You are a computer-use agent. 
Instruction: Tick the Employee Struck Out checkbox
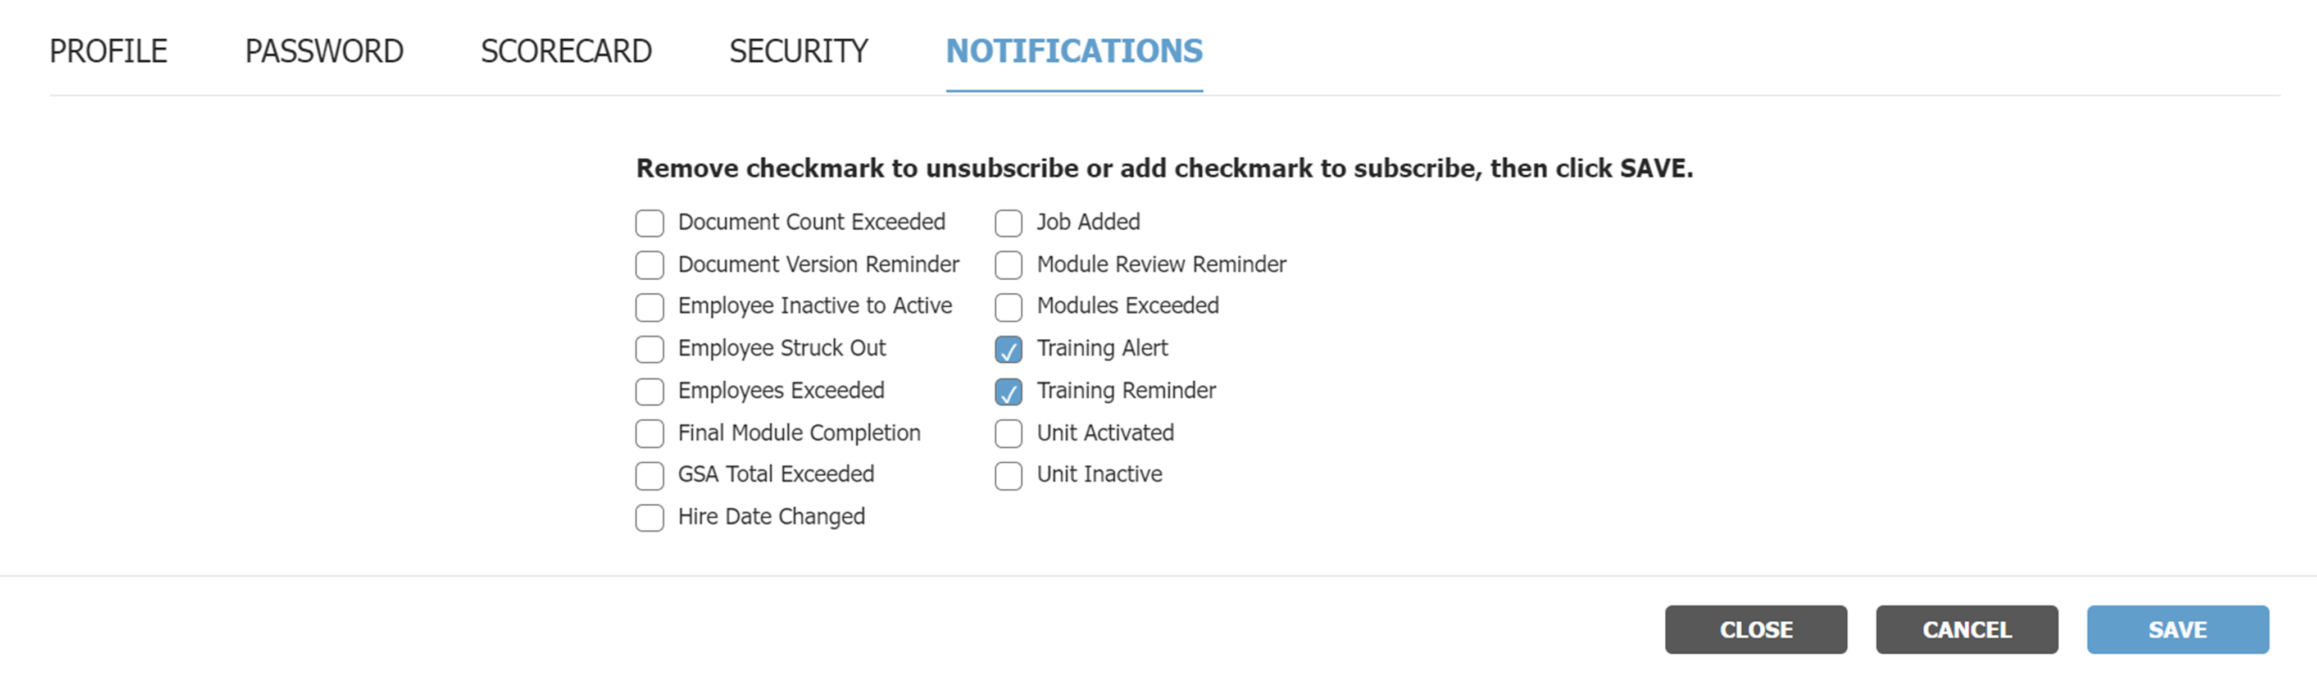(x=649, y=349)
